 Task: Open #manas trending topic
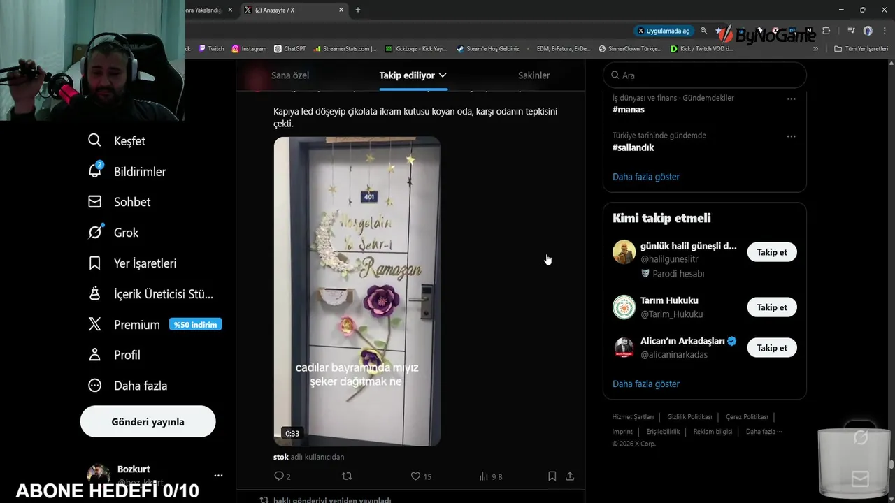(x=629, y=110)
